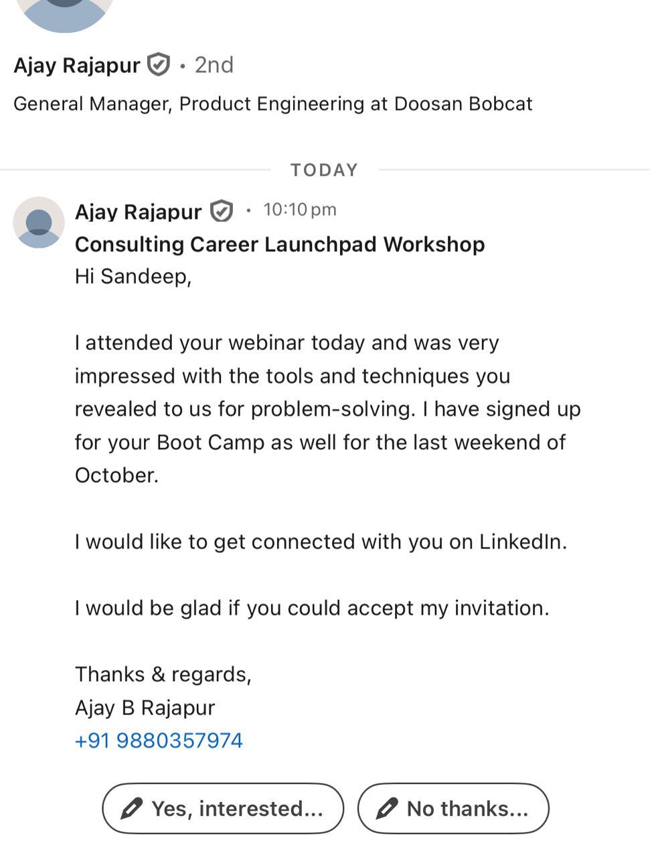Tap pencil icon in "No thanks" button

(386, 809)
